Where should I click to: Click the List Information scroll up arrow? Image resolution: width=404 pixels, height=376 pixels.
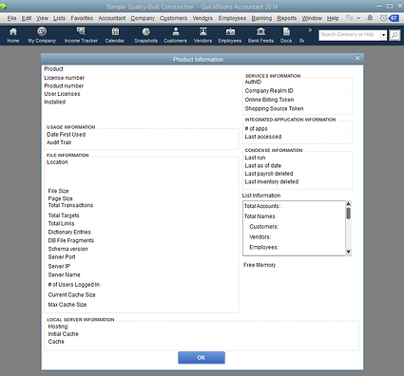pyautogui.click(x=348, y=204)
